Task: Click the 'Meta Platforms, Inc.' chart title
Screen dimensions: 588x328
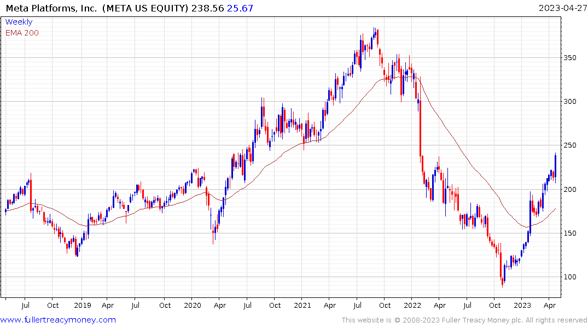Action: (51, 8)
